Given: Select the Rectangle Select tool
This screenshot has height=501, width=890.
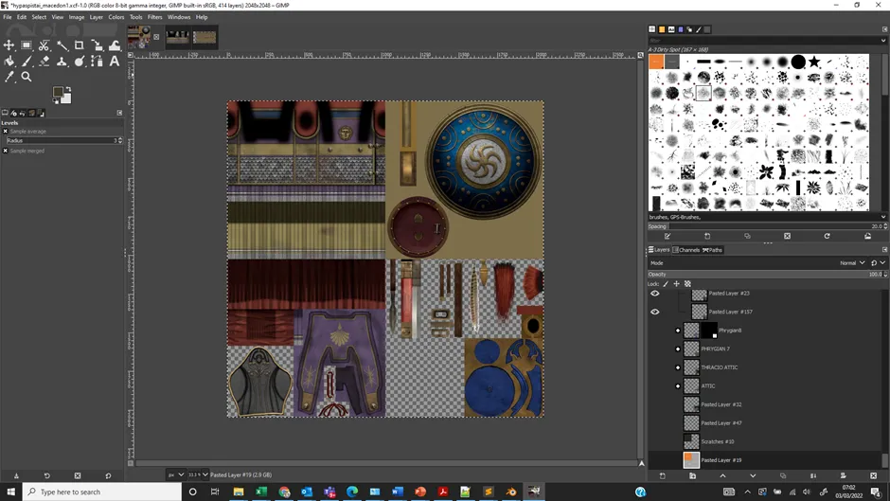Looking at the screenshot, I should [x=27, y=45].
